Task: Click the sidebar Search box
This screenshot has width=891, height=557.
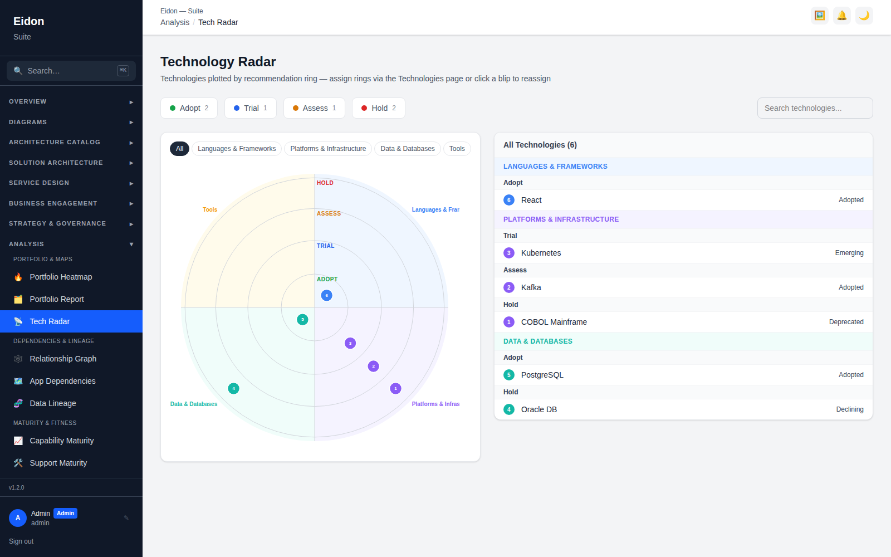Action: pyautogui.click(x=71, y=71)
